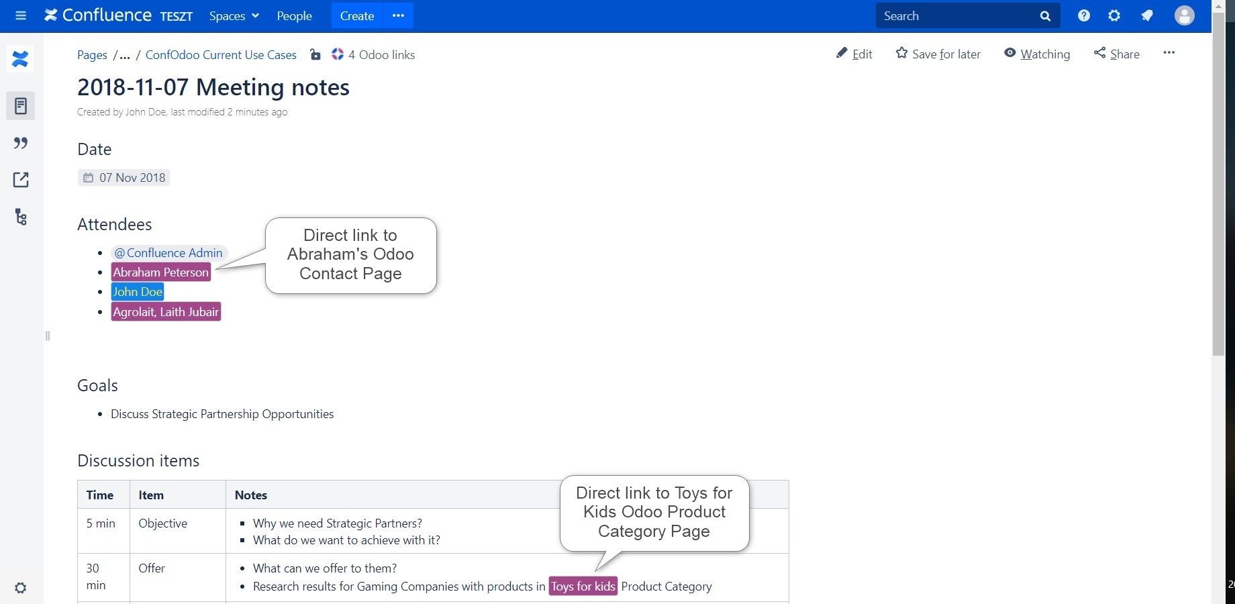The width and height of the screenshot is (1235, 604).
Task: Open @Confluence Admin mention
Action: click(x=168, y=253)
